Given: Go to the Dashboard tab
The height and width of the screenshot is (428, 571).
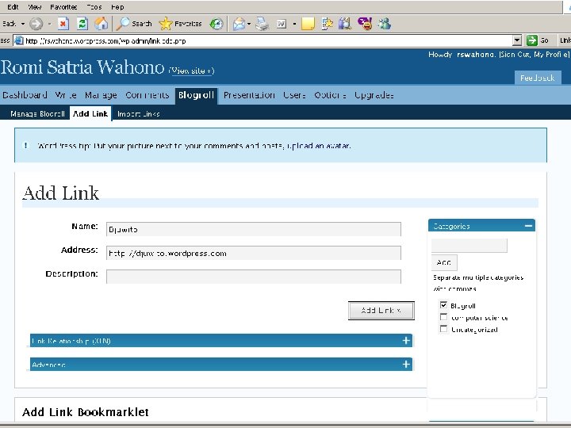Looking at the screenshot, I should click(x=25, y=95).
